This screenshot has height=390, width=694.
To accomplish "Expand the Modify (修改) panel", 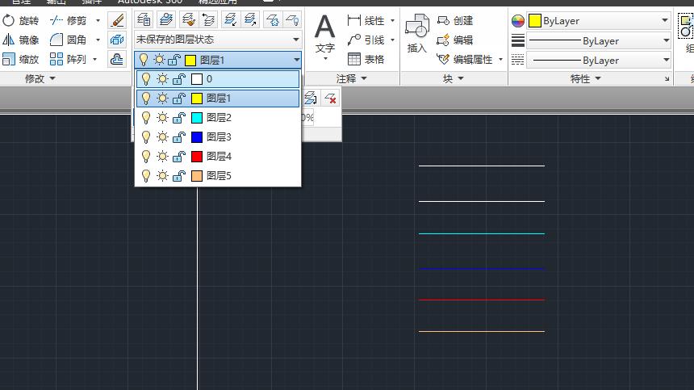I will (x=40, y=78).
